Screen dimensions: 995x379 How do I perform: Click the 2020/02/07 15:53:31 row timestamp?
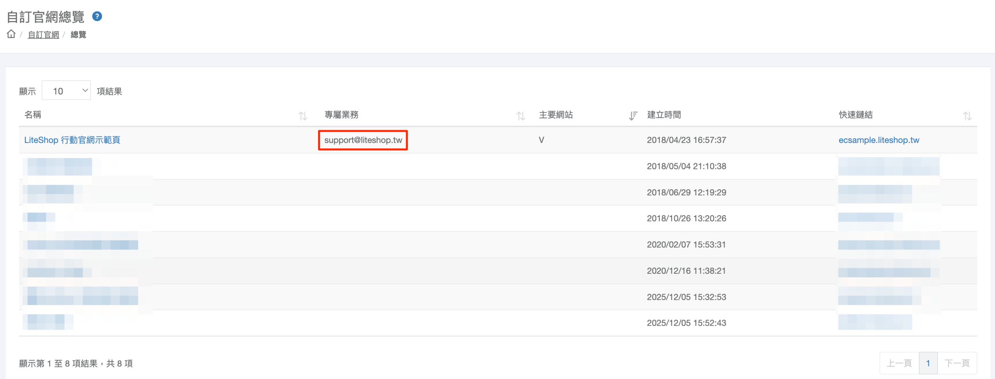pos(686,245)
